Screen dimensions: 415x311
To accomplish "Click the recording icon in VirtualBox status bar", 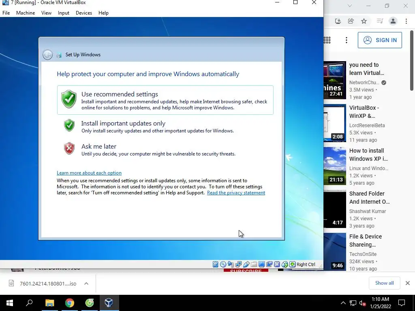I will [x=270, y=264].
